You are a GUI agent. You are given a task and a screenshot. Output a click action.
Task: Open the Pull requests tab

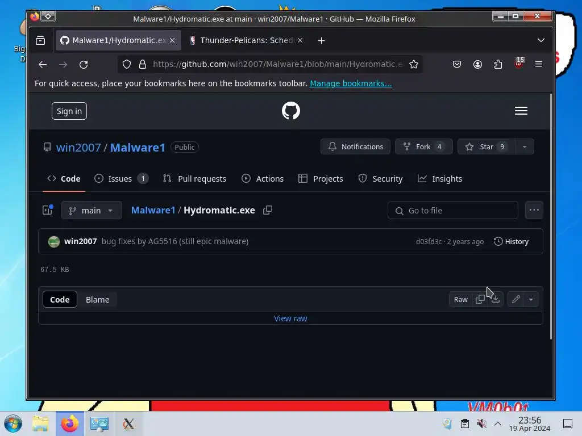pos(194,179)
